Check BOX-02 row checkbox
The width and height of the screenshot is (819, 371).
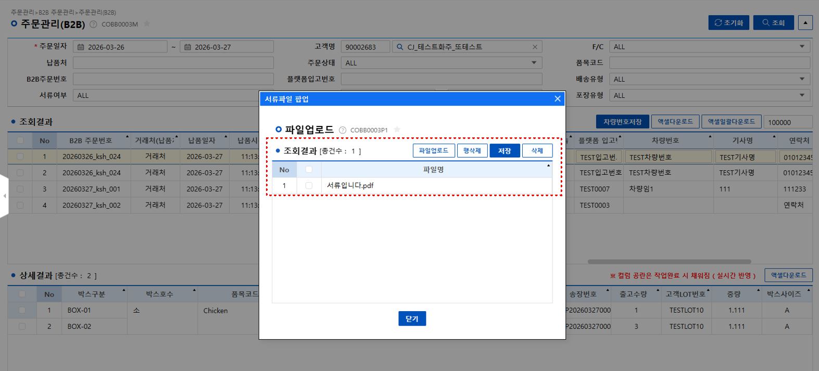tap(22, 326)
